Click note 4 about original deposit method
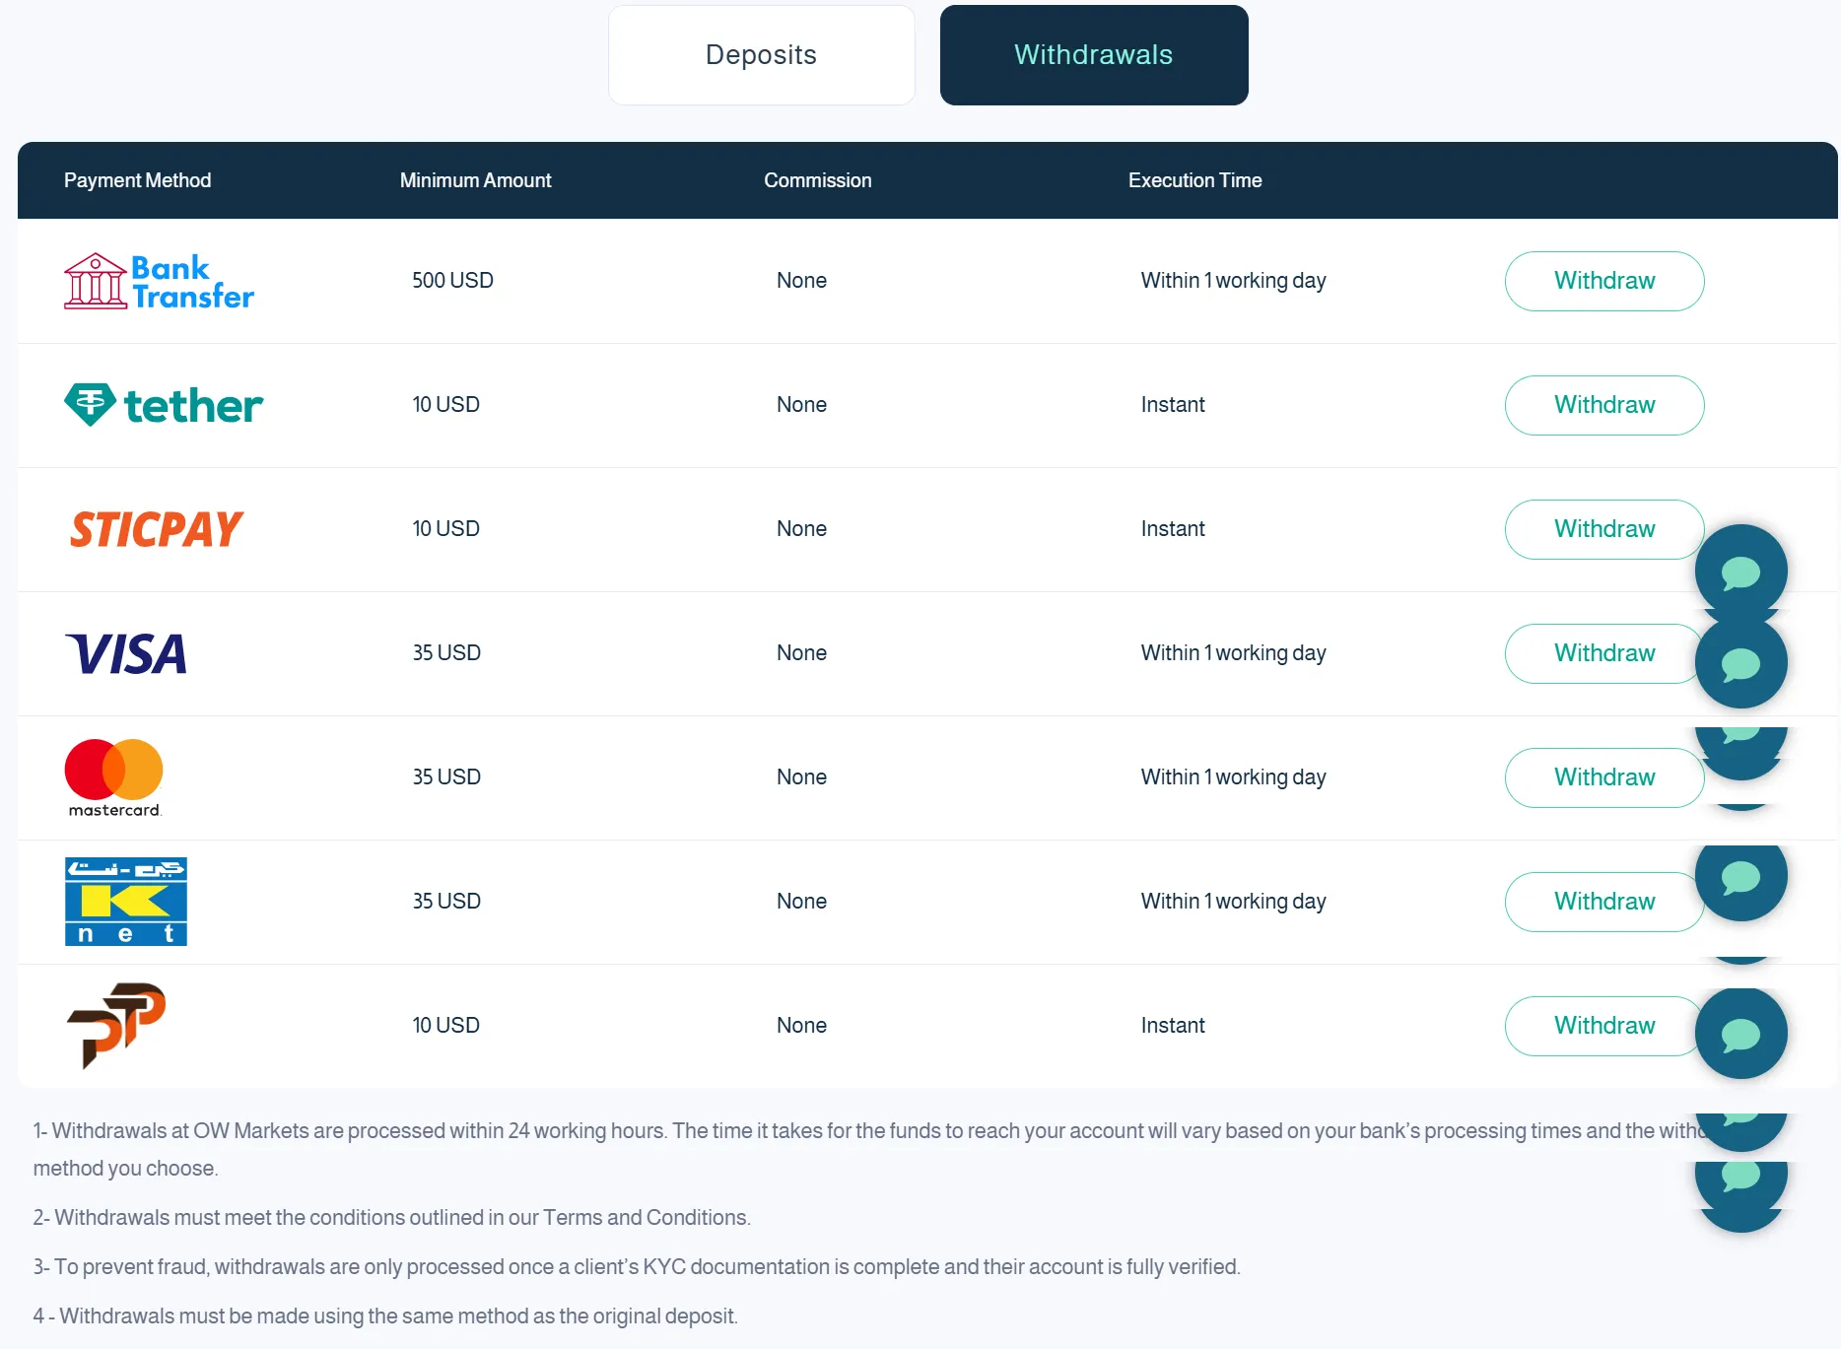This screenshot has height=1349, width=1841. (385, 1316)
